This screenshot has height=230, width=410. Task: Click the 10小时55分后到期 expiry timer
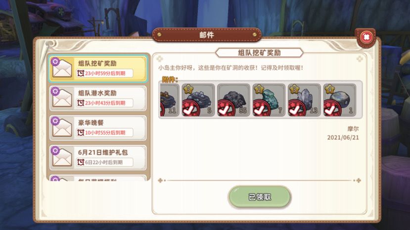104,133
